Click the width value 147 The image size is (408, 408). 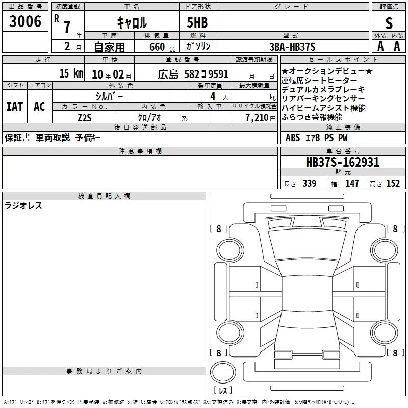[352, 183]
